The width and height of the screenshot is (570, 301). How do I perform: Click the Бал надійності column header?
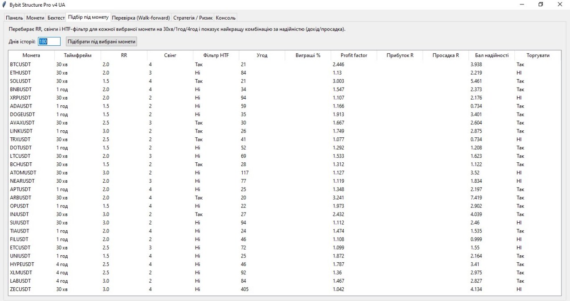492,56
